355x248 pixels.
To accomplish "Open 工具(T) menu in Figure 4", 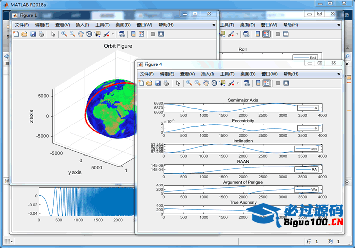I will click(227, 74).
